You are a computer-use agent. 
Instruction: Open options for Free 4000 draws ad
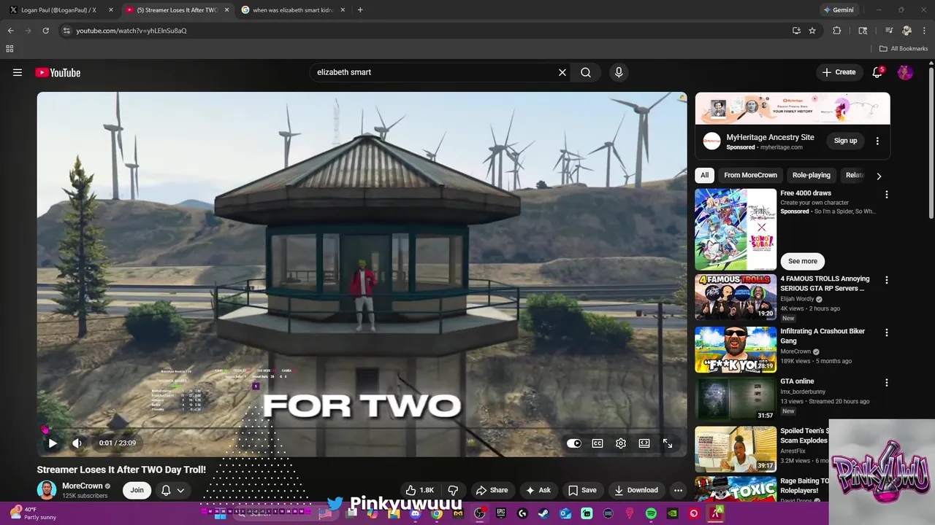(x=887, y=195)
